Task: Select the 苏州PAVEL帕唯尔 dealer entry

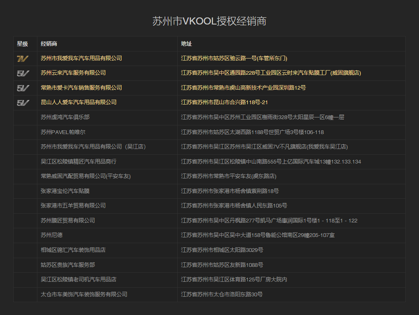Action: pos(63,132)
